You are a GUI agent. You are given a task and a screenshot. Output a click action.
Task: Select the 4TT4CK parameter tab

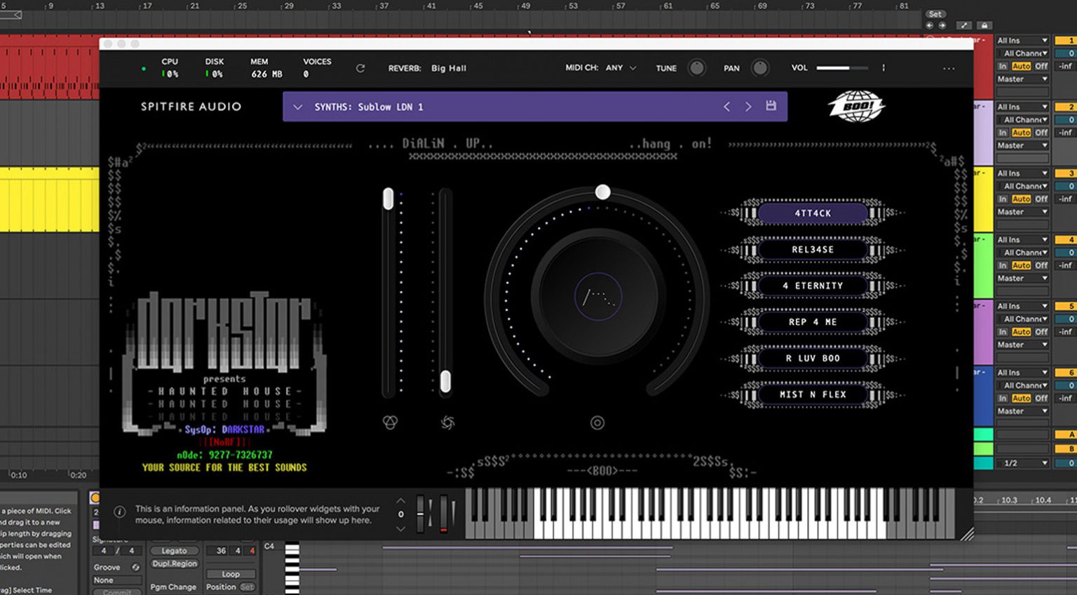813,213
